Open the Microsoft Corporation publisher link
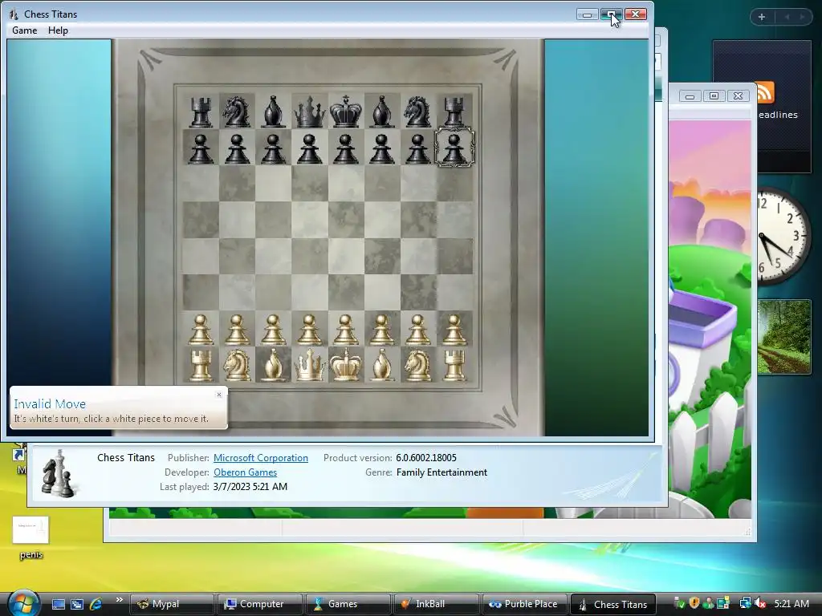 261,458
